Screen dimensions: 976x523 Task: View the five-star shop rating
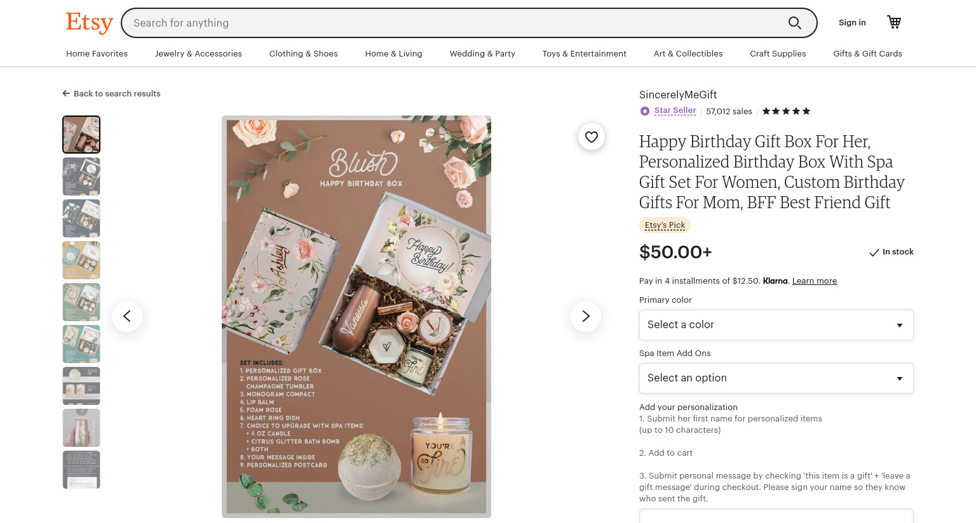click(786, 111)
